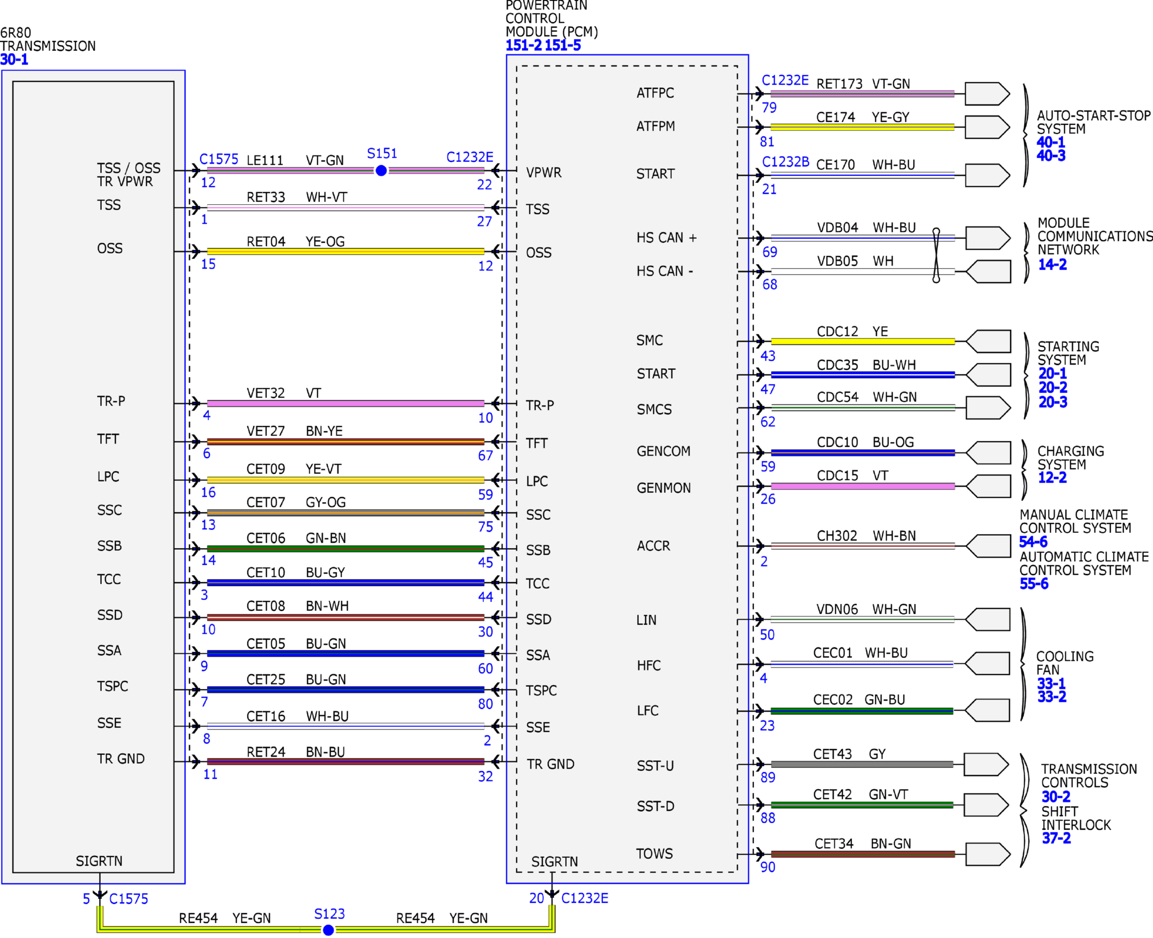
Task: Click off-page arrow for CEC02 GN-BU wire
Action: (987, 711)
